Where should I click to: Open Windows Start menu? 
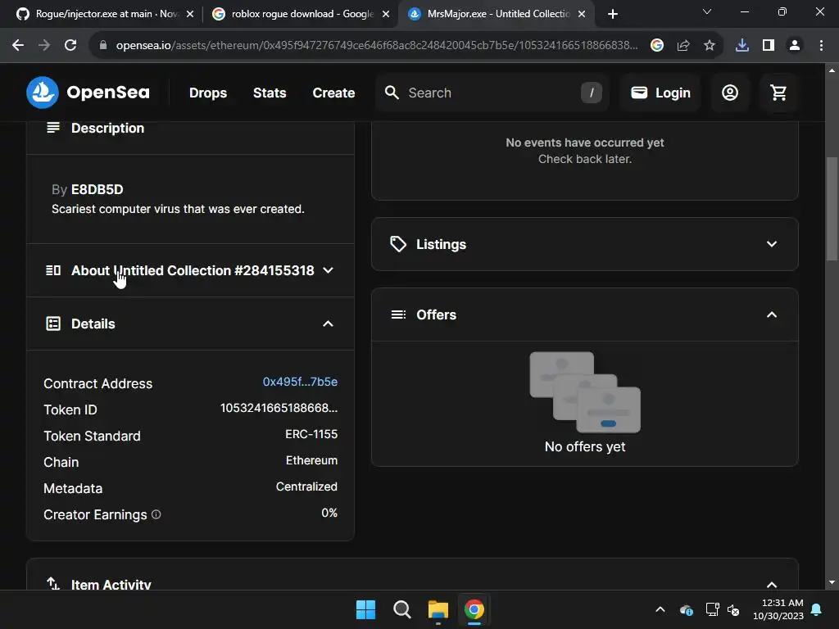coord(366,609)
